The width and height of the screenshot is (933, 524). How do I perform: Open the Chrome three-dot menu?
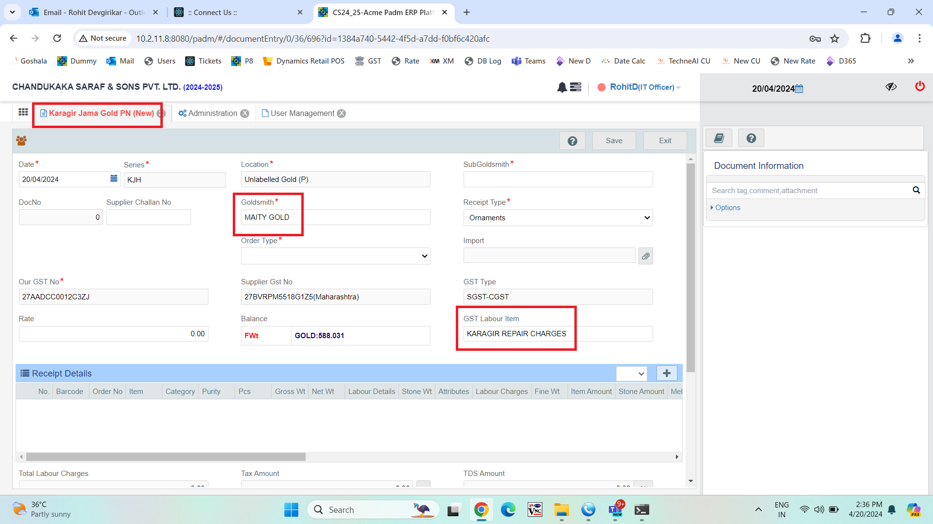[919, 38]
